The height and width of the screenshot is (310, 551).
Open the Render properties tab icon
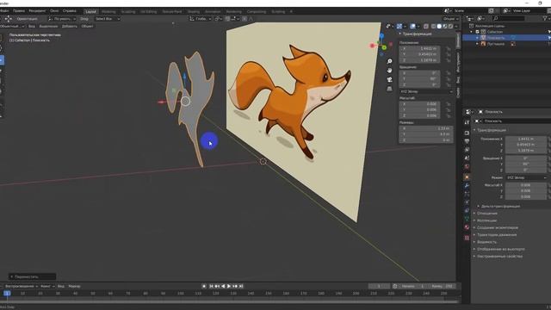[467, 133]
